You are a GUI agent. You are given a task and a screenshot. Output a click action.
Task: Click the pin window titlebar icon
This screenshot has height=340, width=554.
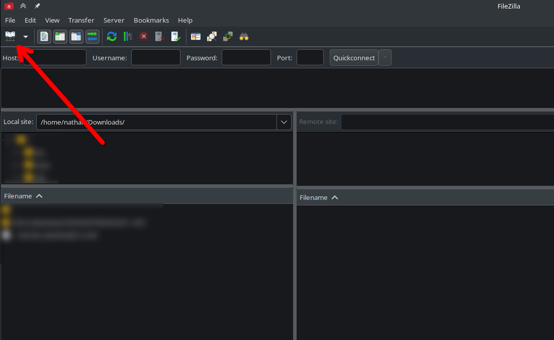(37, 6)
